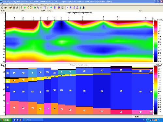Open the second menu in the menu bar

click(x=10, y=4)
